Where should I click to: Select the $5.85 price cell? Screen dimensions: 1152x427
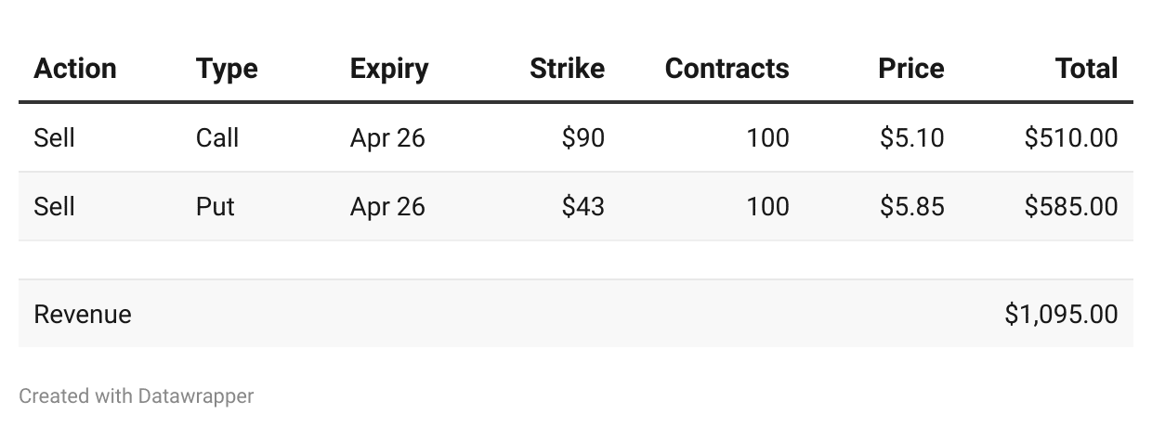[912, 206]
